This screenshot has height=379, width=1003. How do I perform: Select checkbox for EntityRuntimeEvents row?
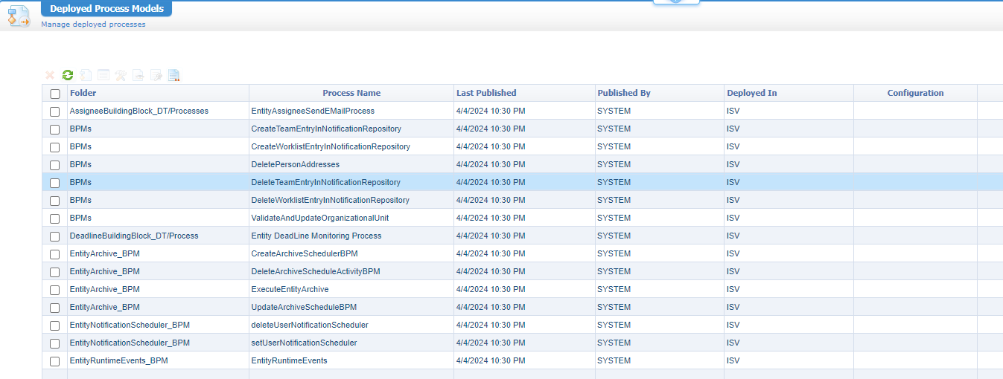pos(55,361)
